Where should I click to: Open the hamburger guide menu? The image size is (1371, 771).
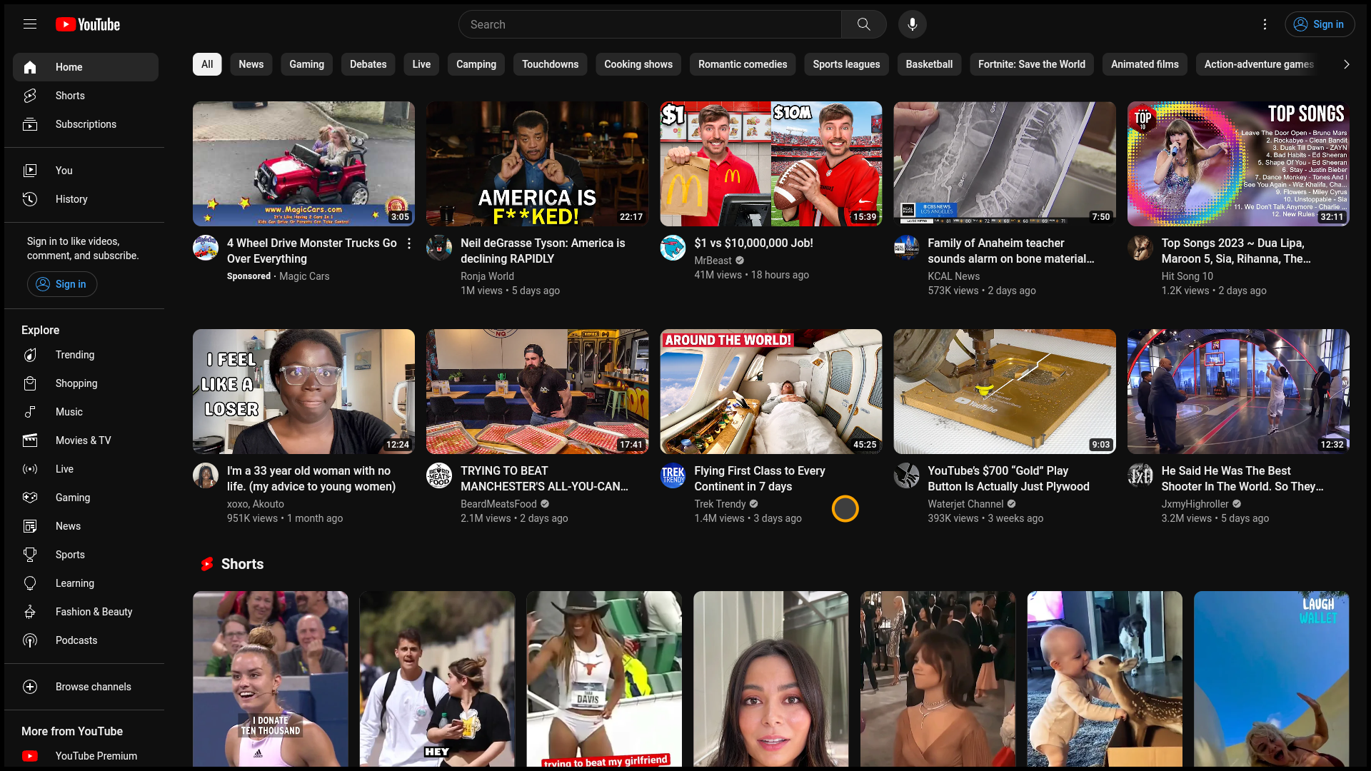tap(30, 24)
